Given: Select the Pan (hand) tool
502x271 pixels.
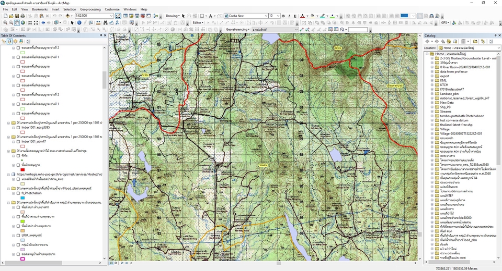Looking at the screenshot, I should point(17,23).
